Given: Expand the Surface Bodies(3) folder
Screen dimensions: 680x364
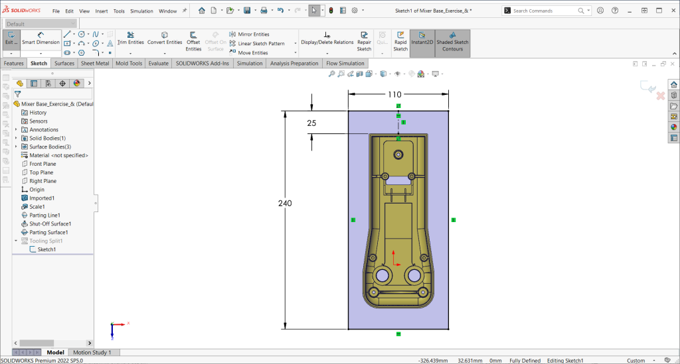Looking at the screenshot, I should click(x=16, y=147).
